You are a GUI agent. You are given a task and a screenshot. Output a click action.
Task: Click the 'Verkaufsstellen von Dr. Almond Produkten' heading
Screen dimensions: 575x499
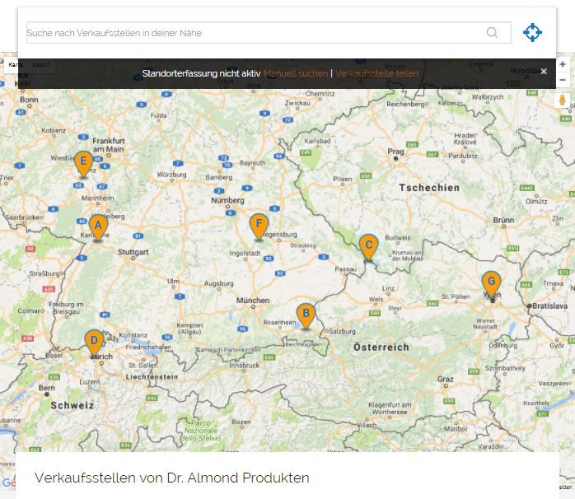[x=172, y=478]
